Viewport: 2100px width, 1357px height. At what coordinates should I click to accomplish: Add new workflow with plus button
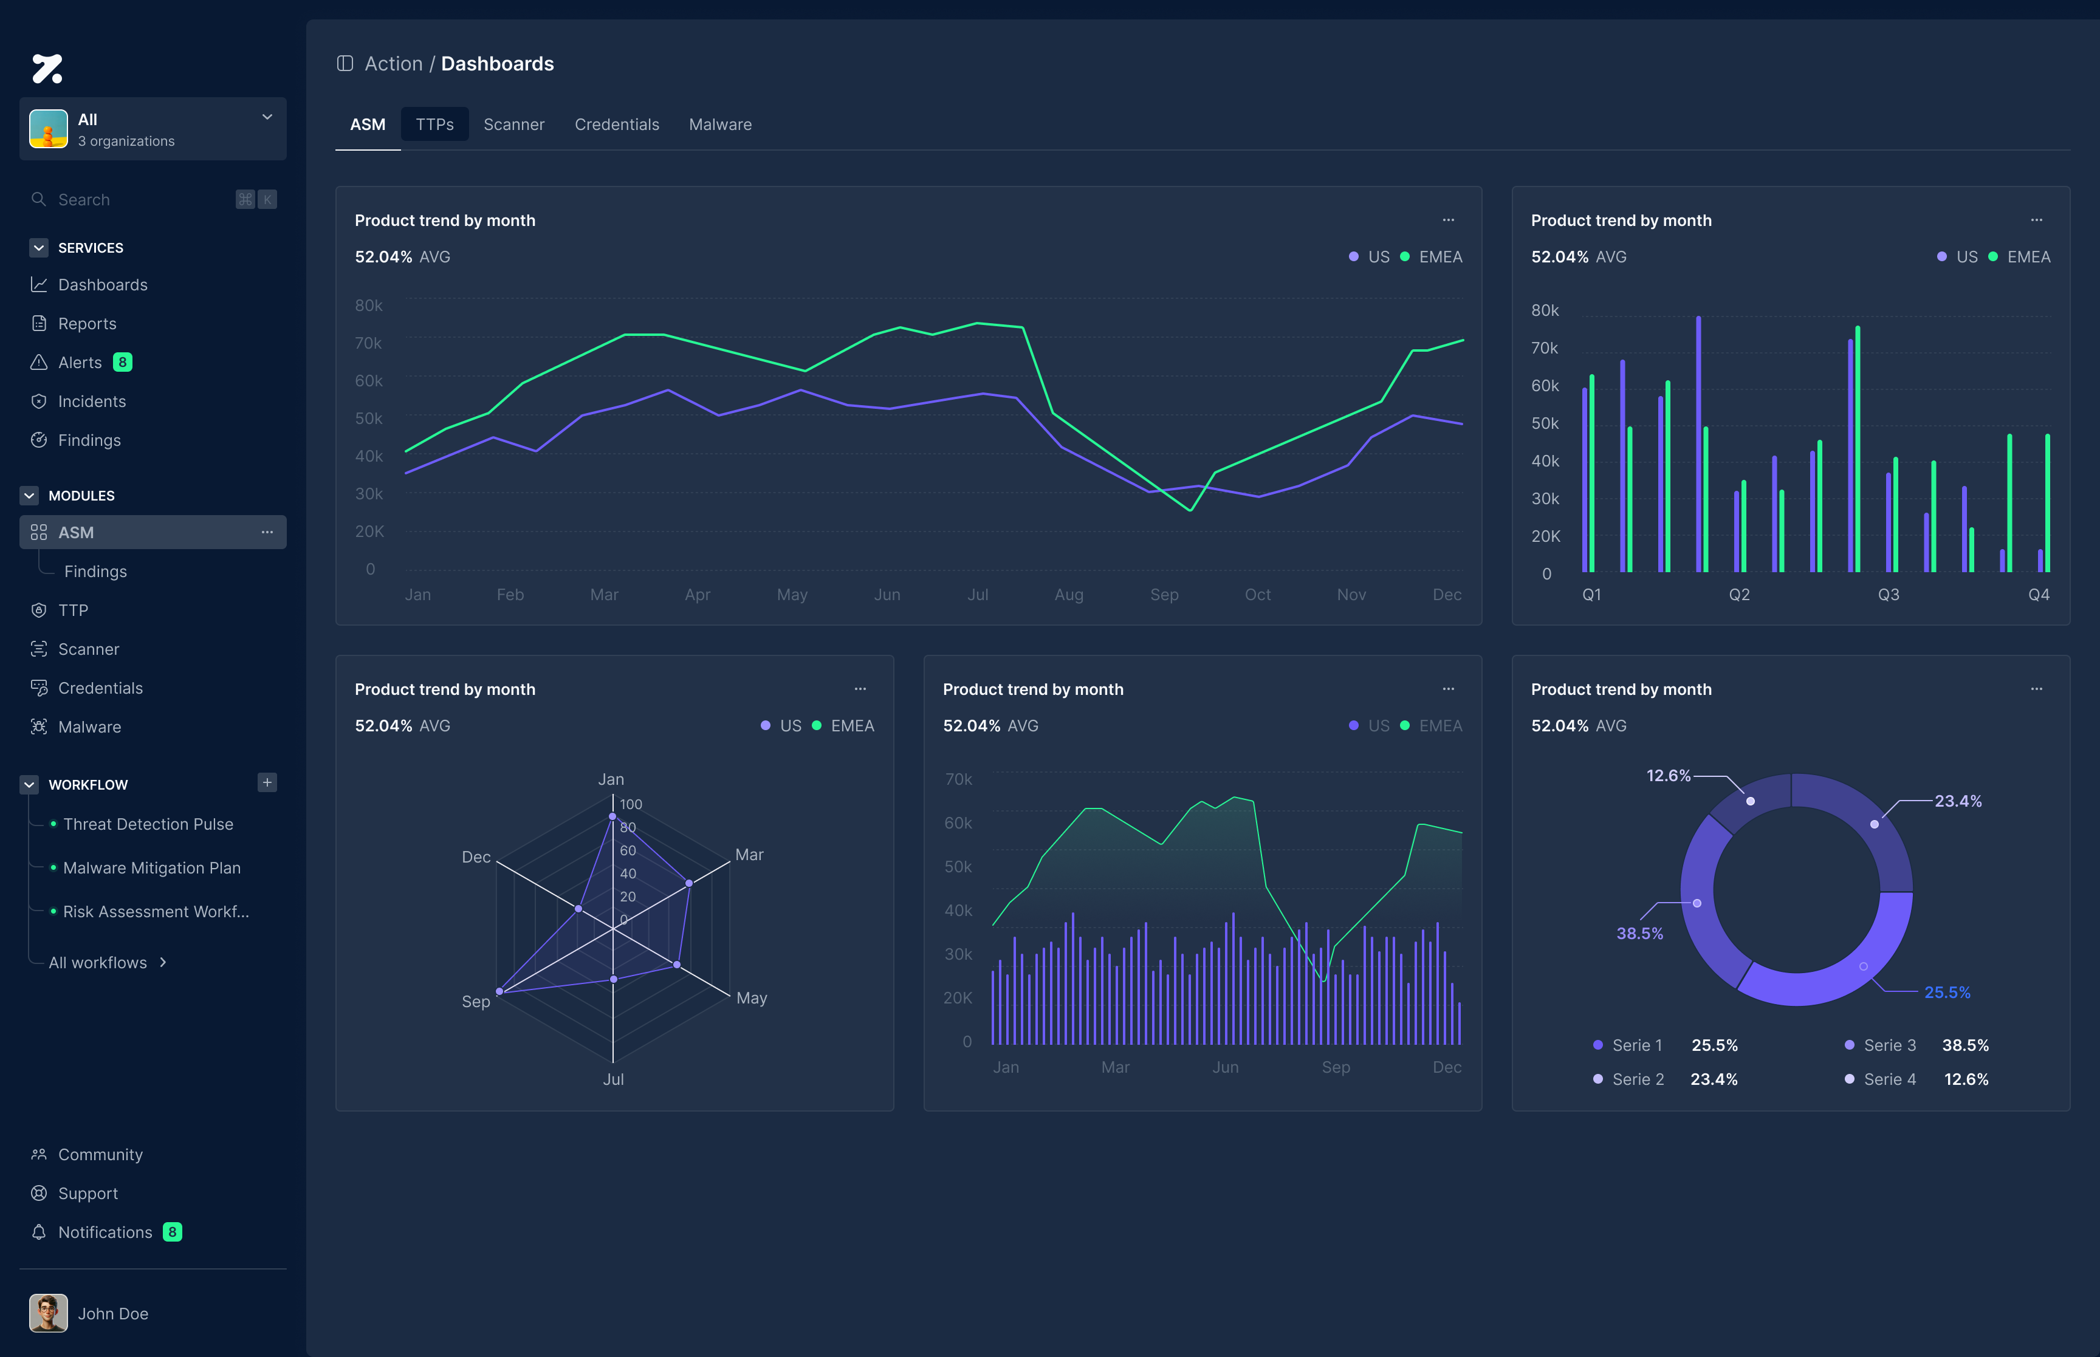pyautogui.click(x=267, y=782)
